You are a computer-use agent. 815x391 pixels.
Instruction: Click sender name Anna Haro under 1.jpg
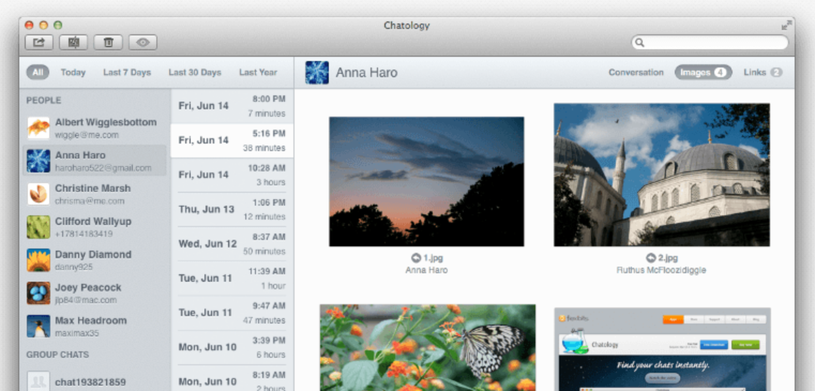click(x=427, y=270)
